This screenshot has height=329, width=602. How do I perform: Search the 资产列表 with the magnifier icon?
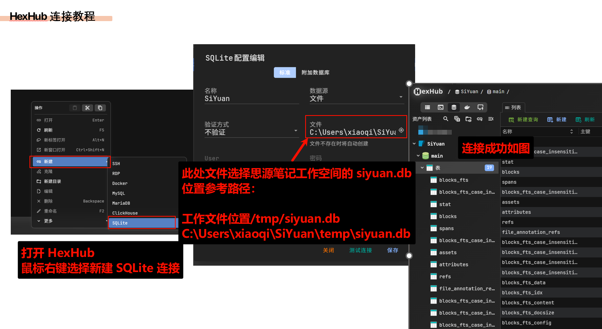446,119
